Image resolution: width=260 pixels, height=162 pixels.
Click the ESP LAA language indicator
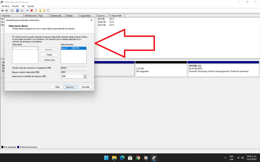pos(231,158)
